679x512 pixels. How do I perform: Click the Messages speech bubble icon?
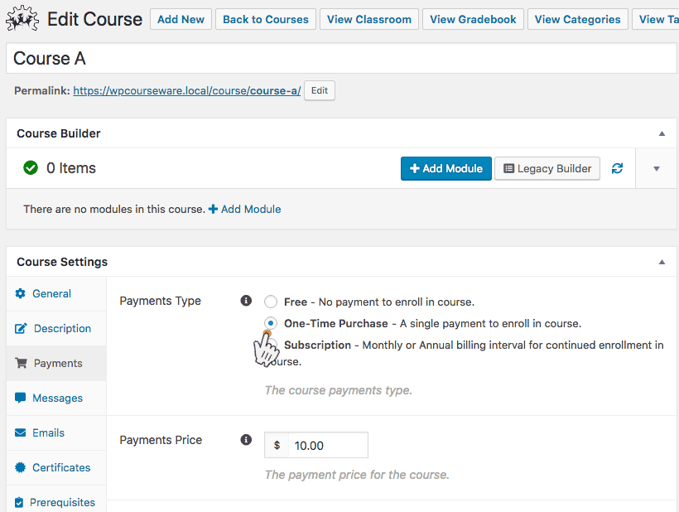click(x=21, y=398)
